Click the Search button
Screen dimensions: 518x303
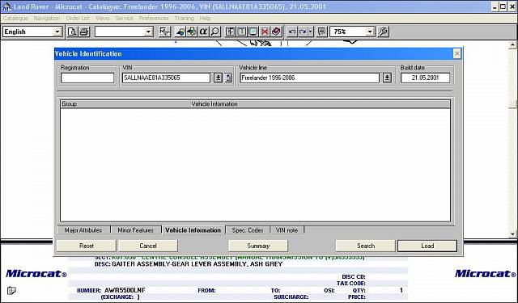pyautogui.click(x=365, y=246)
